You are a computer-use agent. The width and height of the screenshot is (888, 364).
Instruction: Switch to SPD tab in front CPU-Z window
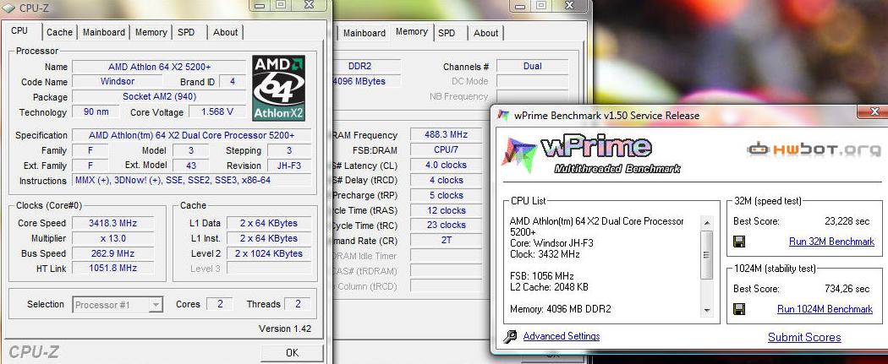click(x=186, y=32)
